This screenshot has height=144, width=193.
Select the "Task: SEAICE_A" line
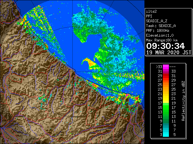tap(161, 26)
